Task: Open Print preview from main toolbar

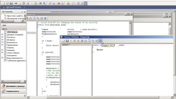Action: (x=20, y=3)
